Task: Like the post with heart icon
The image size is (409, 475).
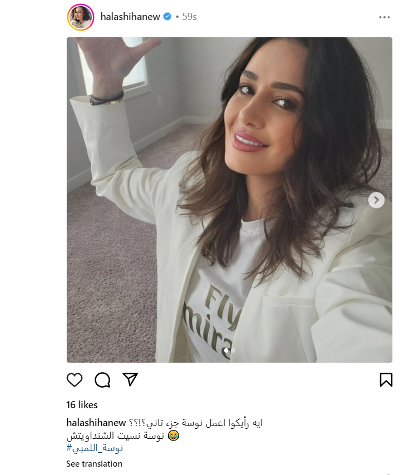Action: [75, 380]
